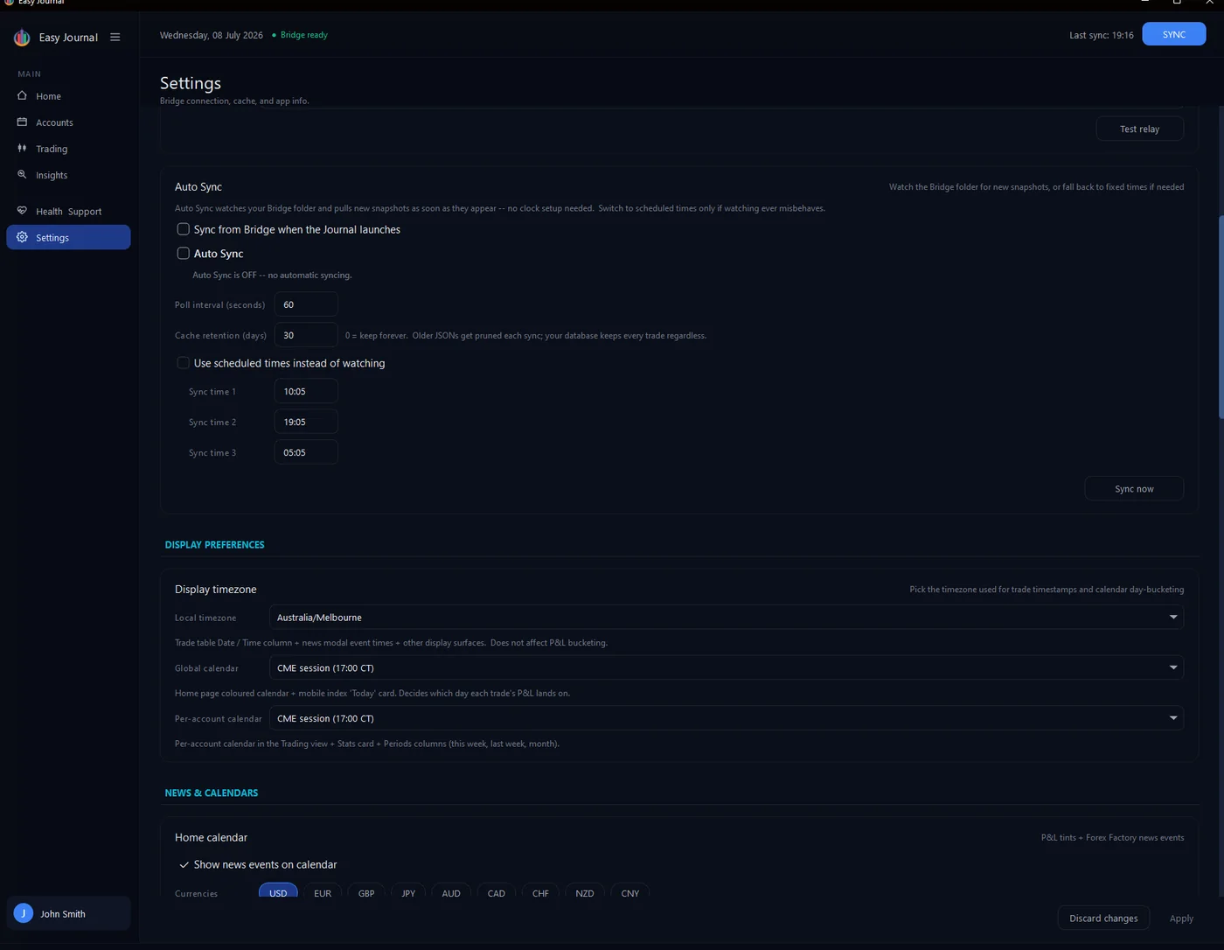Click the Sync time 2 field
The width and height of the screenshot is (1224, 950).
306,422
